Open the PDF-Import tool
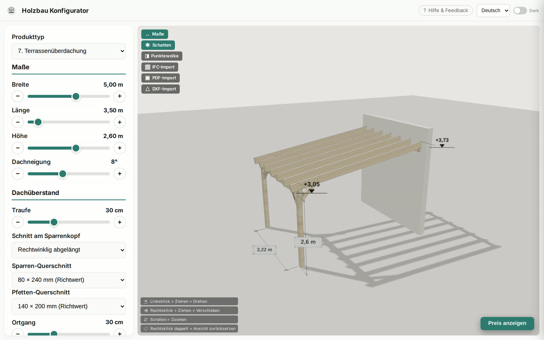Image resolution: width=544 pixels, height=340 pixels. coord(160,78)
